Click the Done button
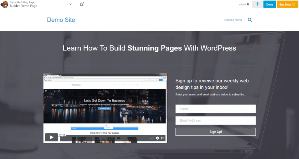The image size is (299, 159). coord(270,4)
